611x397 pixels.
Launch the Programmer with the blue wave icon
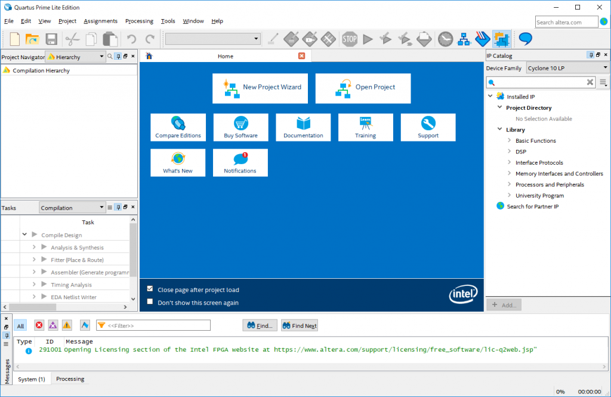pyautogui.click(x=482, y=39)
